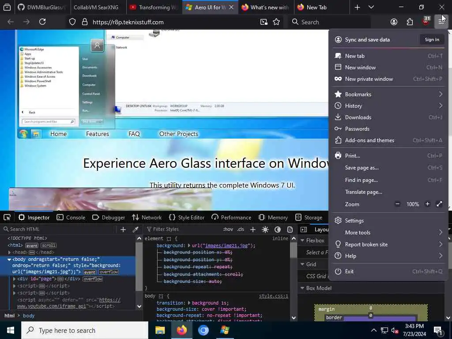Create a new node with plus icon

click(123, 230)
